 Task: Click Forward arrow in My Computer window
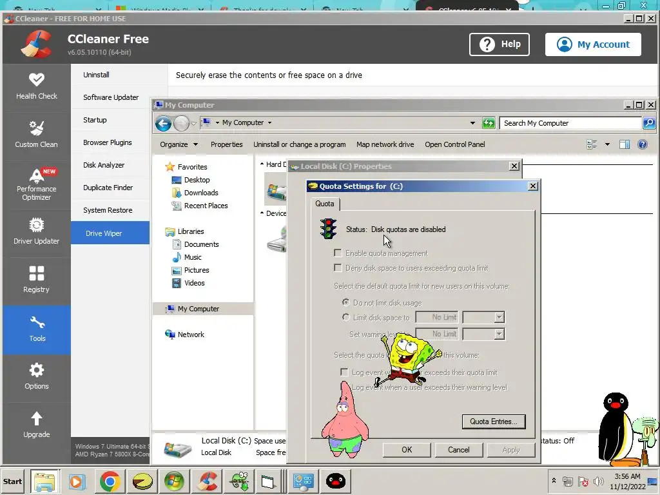coord(181,123)
